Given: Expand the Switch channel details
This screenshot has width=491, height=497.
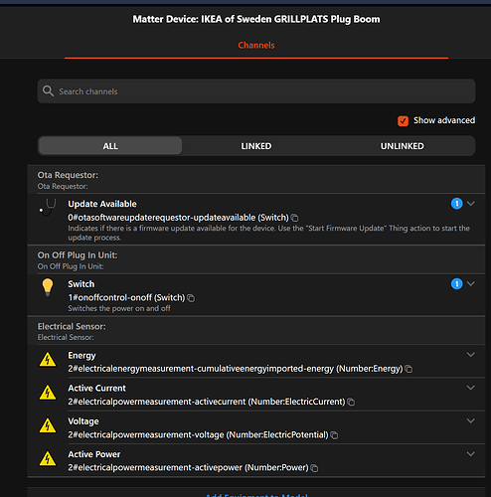Looking at the screenshot, I should pos(471,283).
